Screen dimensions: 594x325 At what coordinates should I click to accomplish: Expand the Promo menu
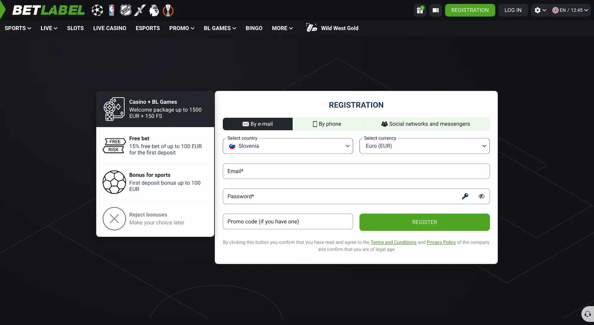coord(182,28)
